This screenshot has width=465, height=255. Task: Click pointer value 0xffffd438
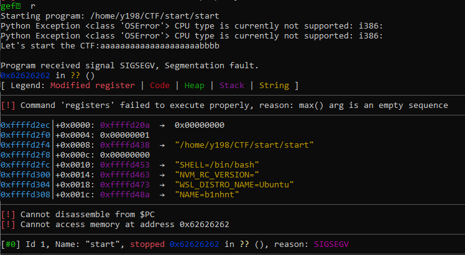125,145
